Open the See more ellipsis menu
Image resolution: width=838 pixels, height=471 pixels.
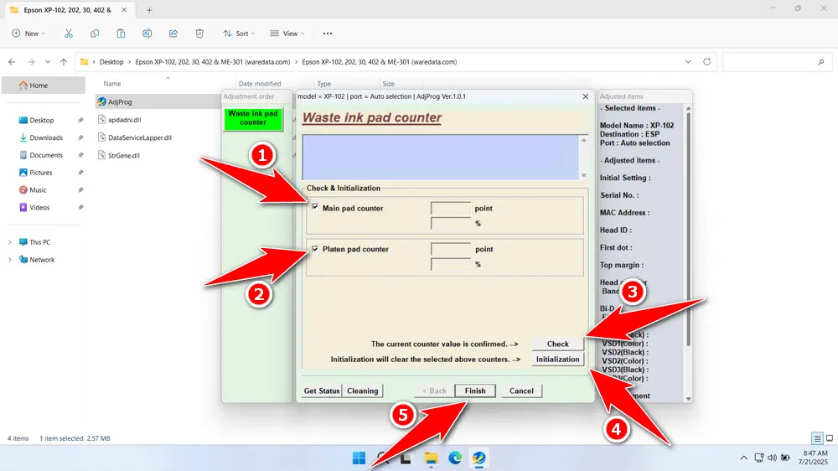pyautogui.click(x=328, y=34)
